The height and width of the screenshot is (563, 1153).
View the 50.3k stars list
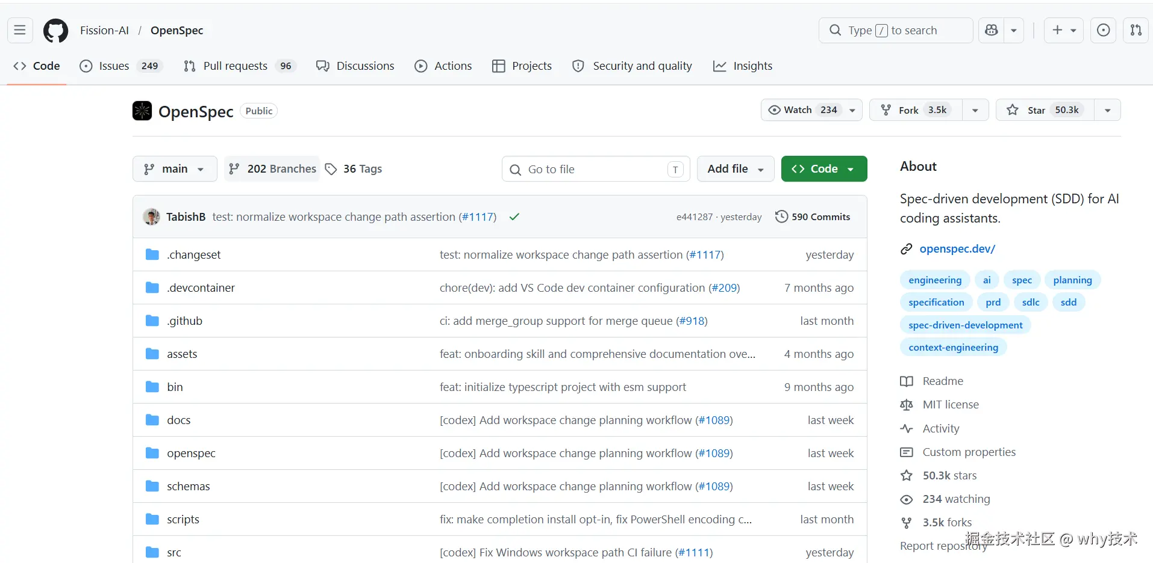pos(949,475)
